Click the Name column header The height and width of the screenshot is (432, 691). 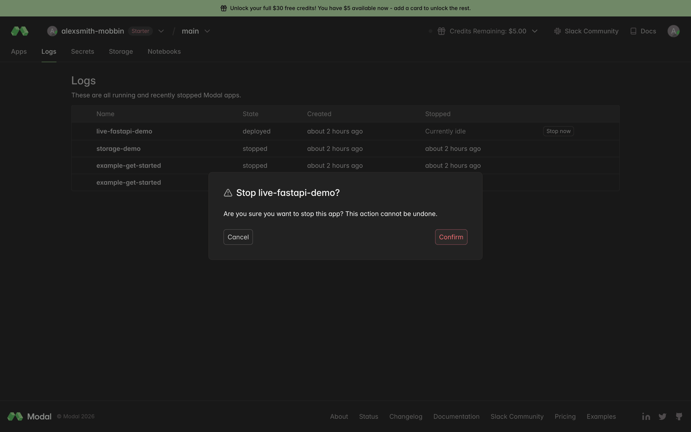[x=105, y=114]
